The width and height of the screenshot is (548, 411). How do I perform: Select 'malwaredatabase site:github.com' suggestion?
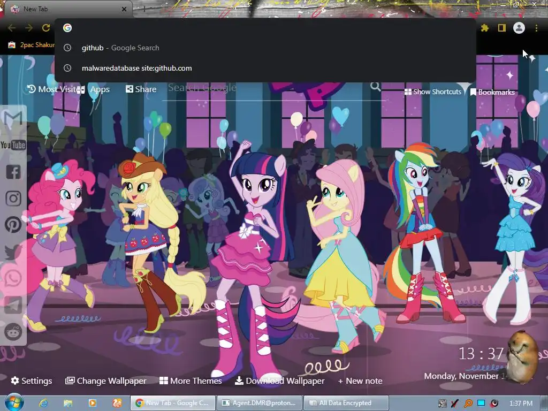click(265, 68)
